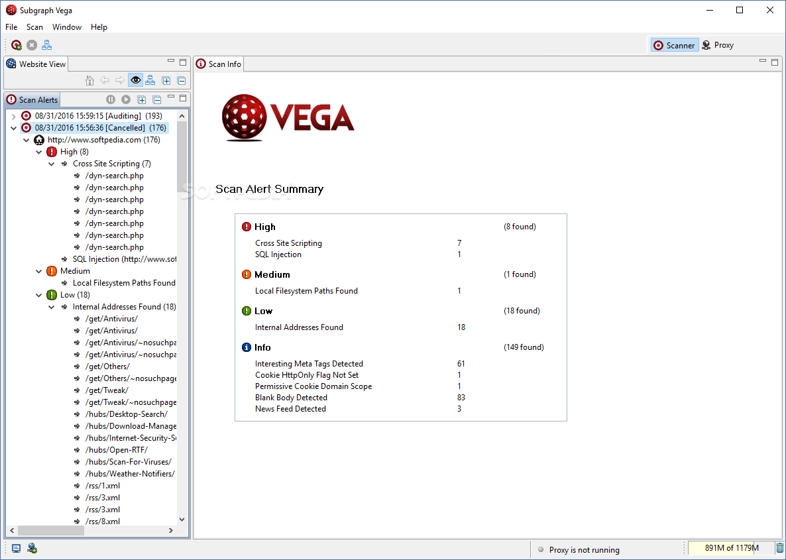The image size is (786, 560).
Task: Select the Website View tab
Action: tap(36, 64)
